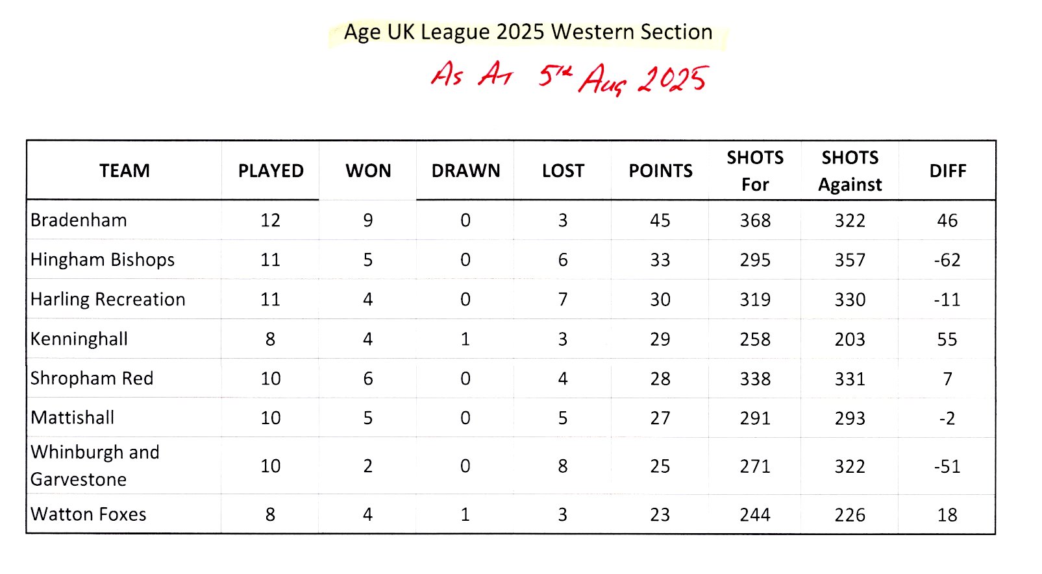Click the POINTS column header
The image size is (1042, 574).
[660, 171]
